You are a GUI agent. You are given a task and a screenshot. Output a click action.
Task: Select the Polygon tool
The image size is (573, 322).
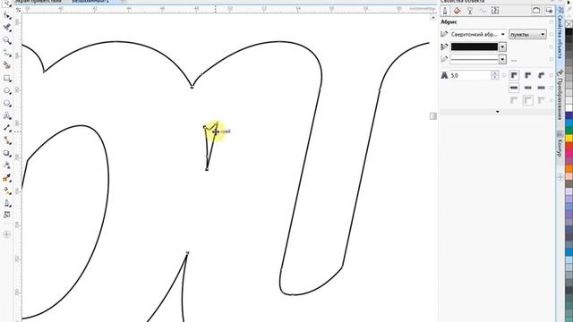click(x=7, y=104)
